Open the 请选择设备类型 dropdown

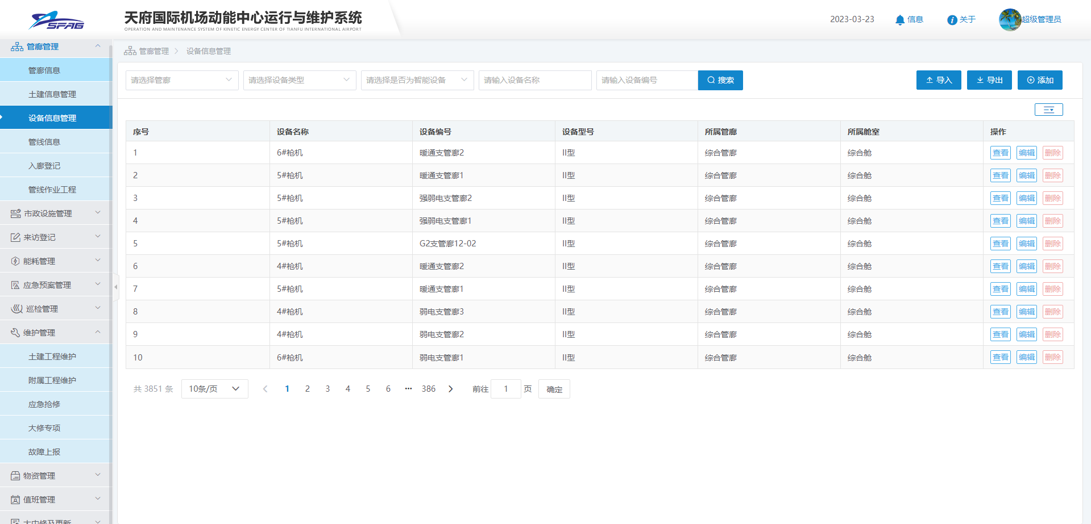299,80
